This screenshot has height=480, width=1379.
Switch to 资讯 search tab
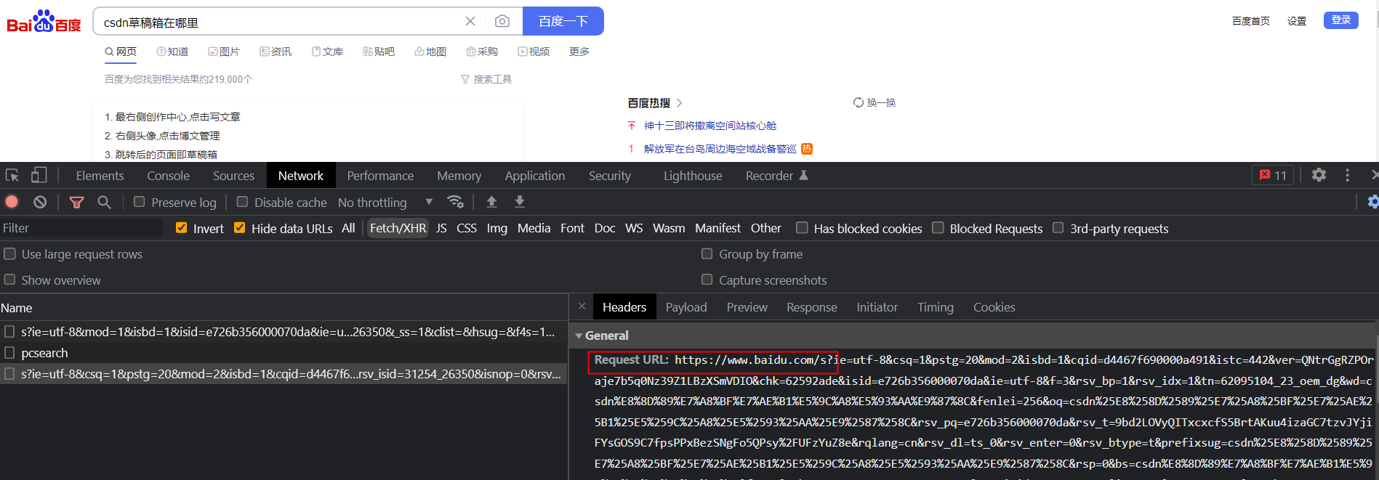276,52
